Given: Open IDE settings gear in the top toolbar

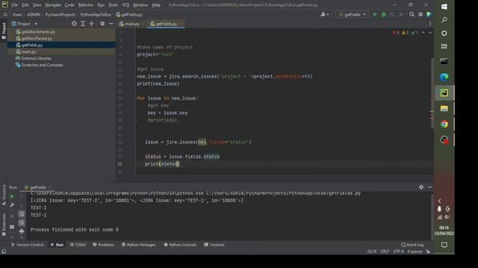Looking at the screenshot, I should 420,14.
